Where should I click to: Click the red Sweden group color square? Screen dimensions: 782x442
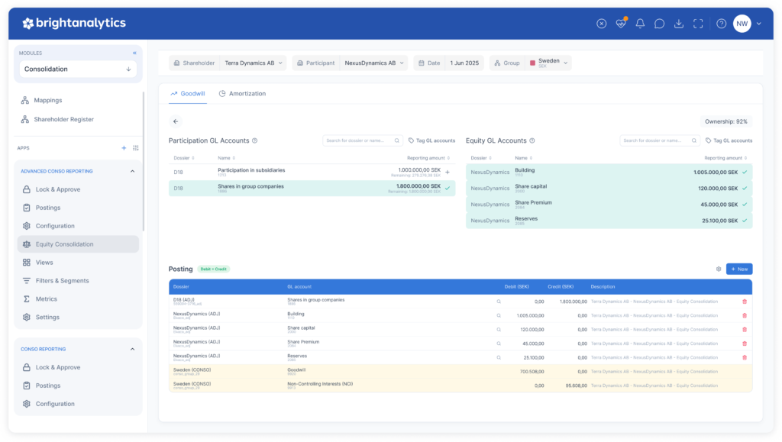532,63
